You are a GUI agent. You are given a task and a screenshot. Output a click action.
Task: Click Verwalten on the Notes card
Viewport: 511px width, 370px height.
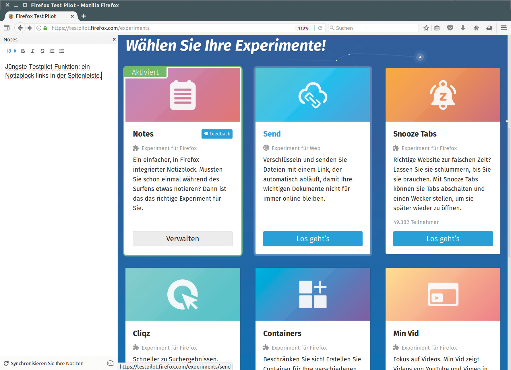183,239
